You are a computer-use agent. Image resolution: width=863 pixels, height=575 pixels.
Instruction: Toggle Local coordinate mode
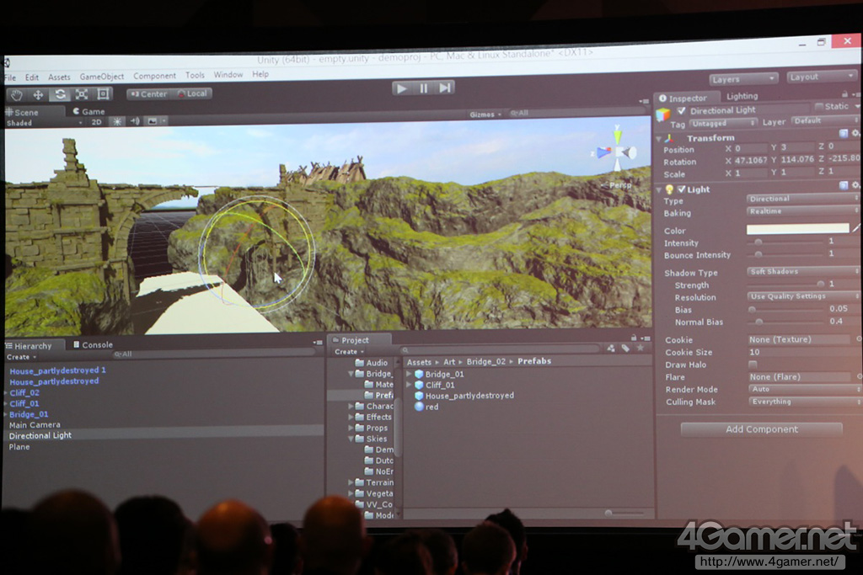pos(191,93)
